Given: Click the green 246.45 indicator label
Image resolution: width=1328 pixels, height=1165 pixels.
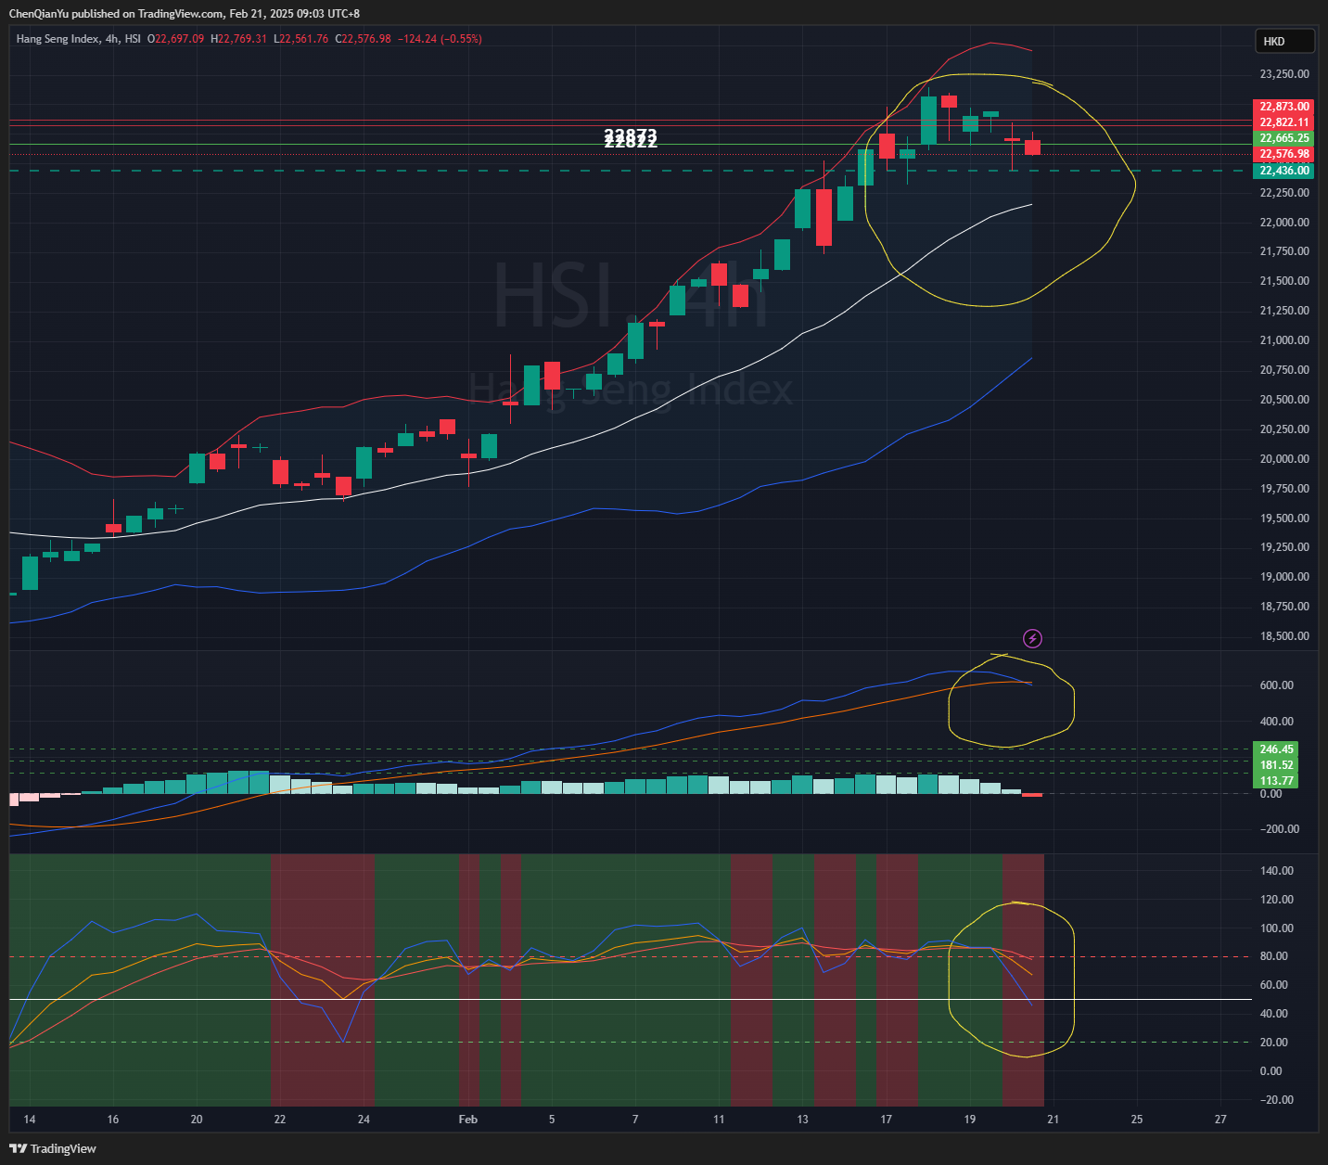Looking at the screenshot, I should (1276, 749).
